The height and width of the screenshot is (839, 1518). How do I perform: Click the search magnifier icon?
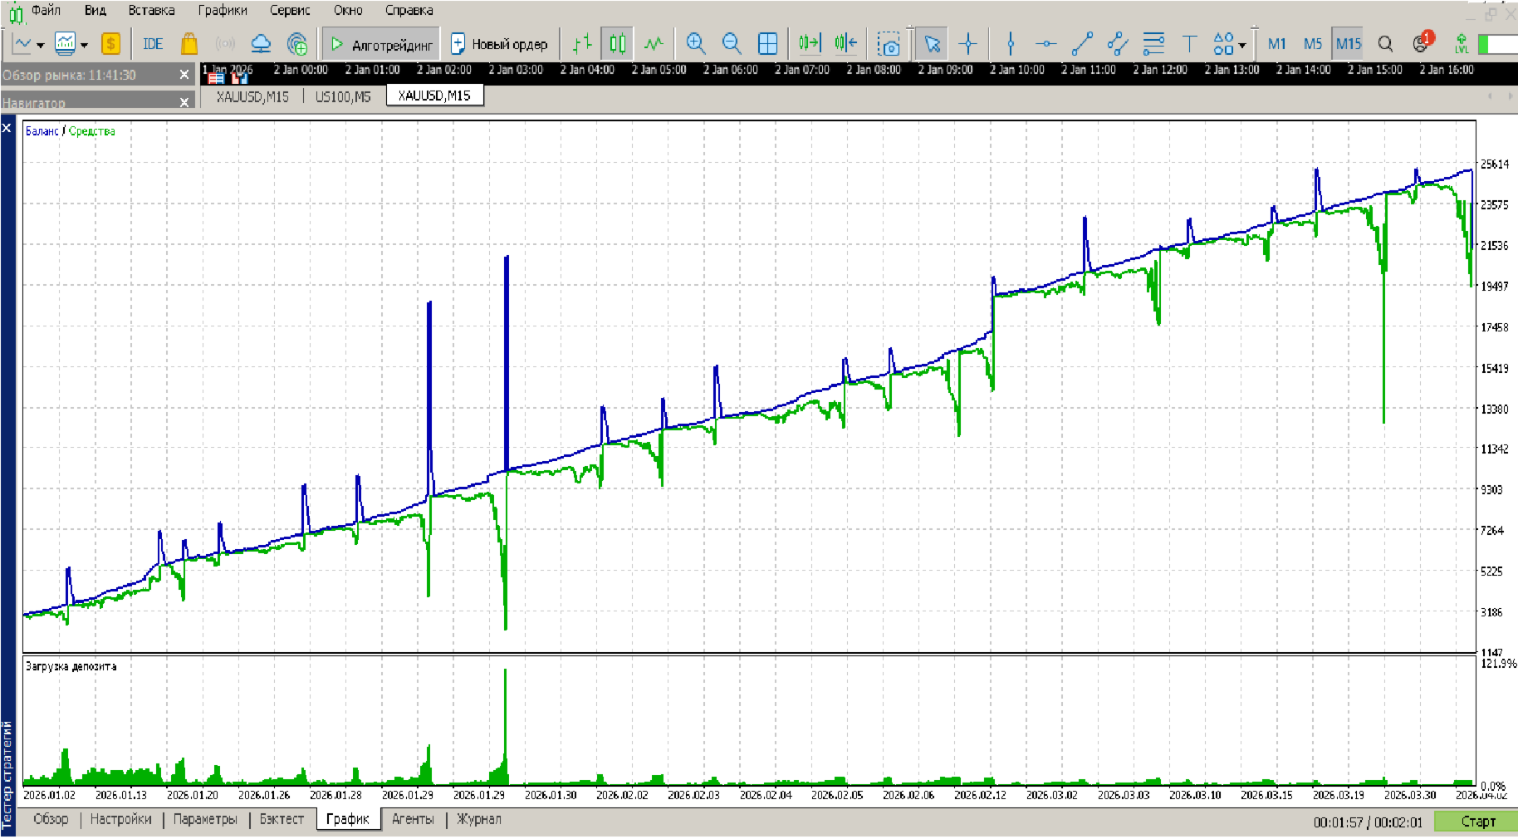[1385, 44]
